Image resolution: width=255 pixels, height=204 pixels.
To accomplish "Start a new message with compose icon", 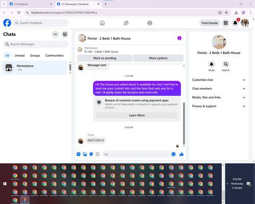I will [65, 34].
